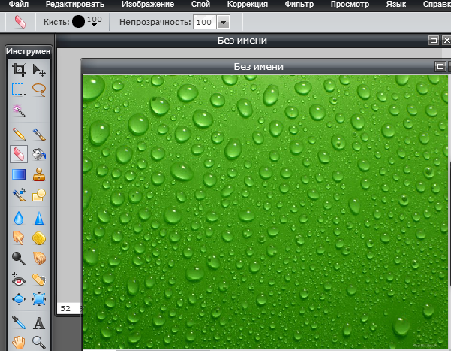Open the Фильтр menu
The width and height of the screenshot is (451, 351).
pos(299,5)
